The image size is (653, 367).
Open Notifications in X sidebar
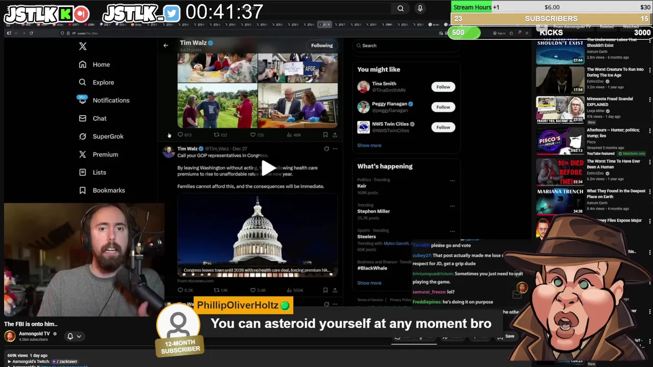tap(104, 100)
